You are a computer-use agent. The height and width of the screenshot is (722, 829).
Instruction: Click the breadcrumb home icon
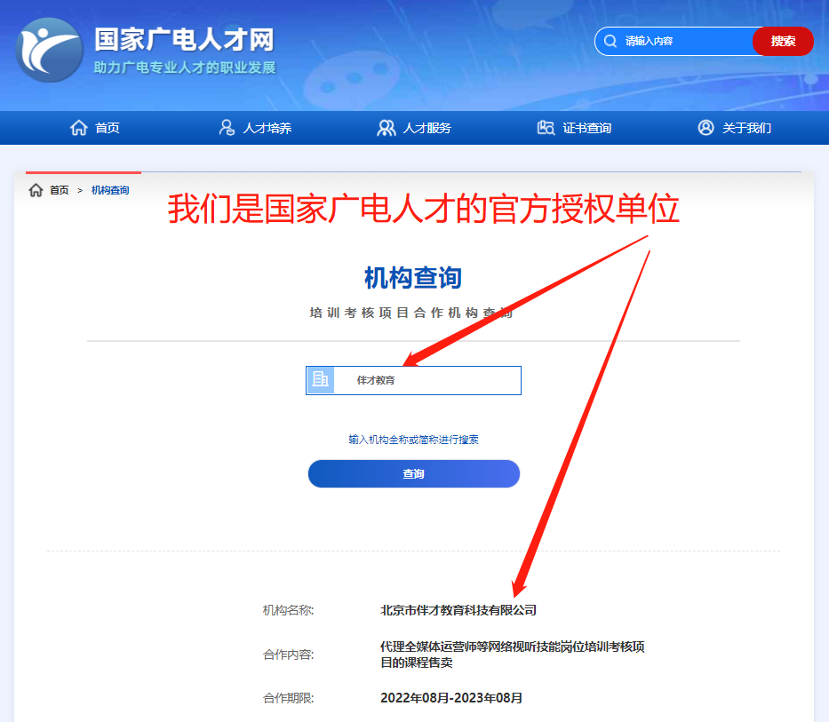coord(36,190)
